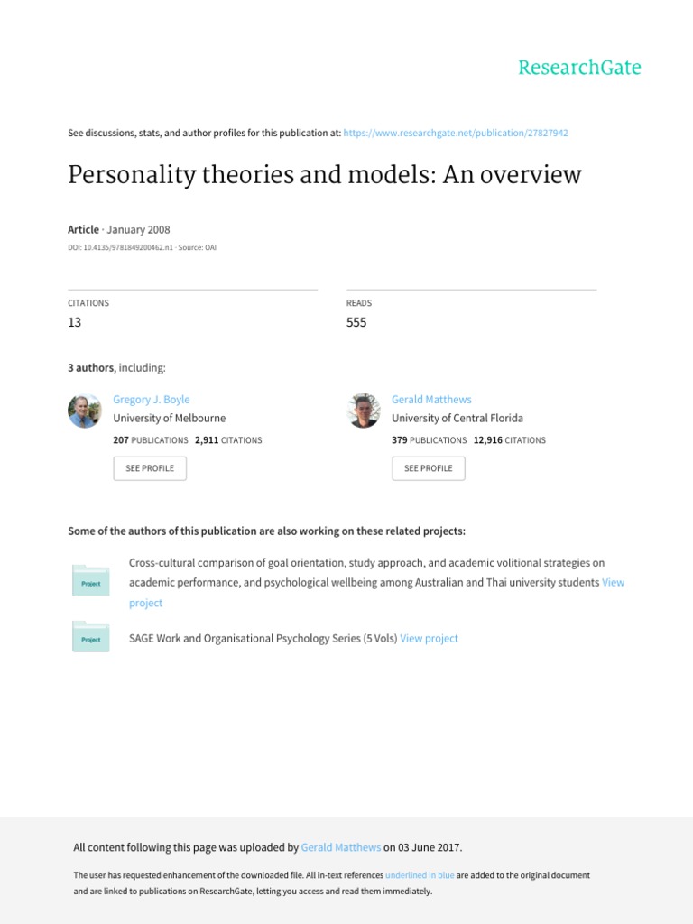The image size is (693, 924).
Task: Open Gerald Matthews author name link
Action: [x=431, y=399]
